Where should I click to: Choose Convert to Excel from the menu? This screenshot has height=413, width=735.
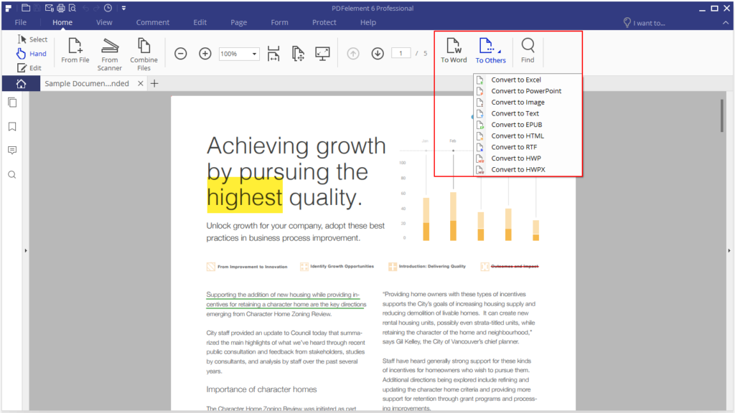click(x=515, y=80)
